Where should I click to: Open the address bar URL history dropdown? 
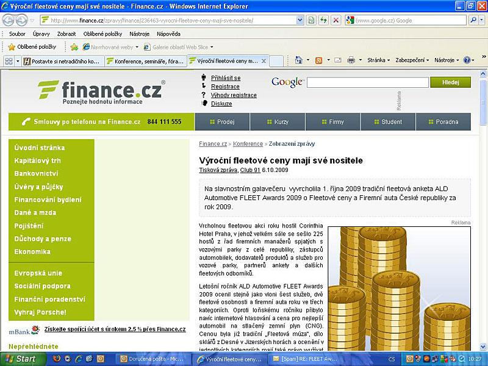pos(300,21)
